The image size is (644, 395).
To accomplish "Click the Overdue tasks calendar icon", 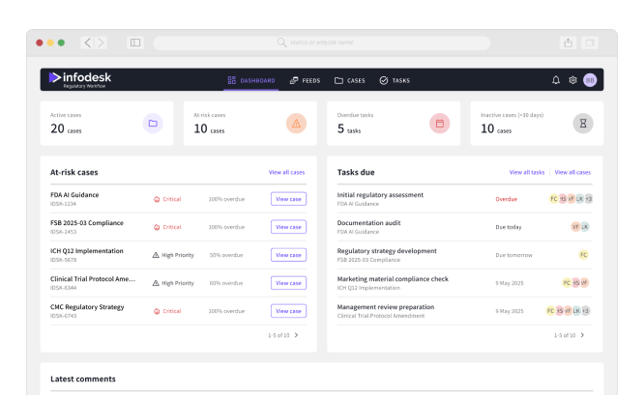I will pos(440,123).
